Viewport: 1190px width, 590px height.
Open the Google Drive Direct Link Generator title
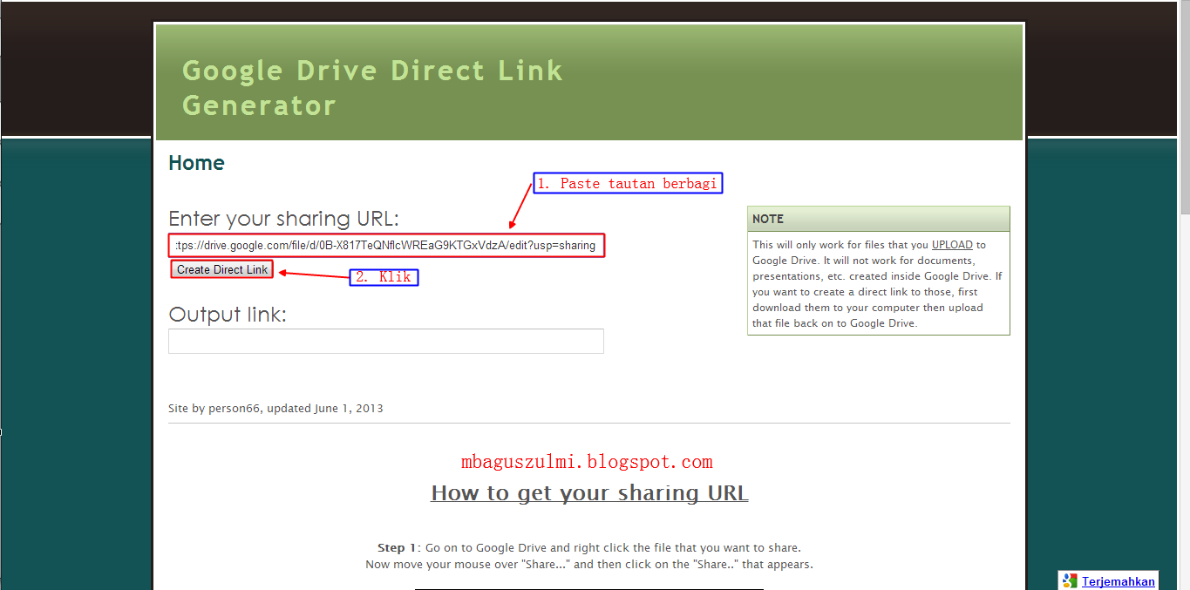(x=372, y=87)
